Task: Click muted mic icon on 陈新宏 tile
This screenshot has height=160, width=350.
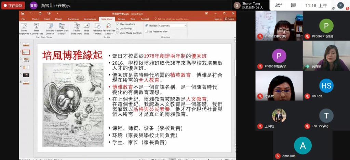Action: [260, 96]
